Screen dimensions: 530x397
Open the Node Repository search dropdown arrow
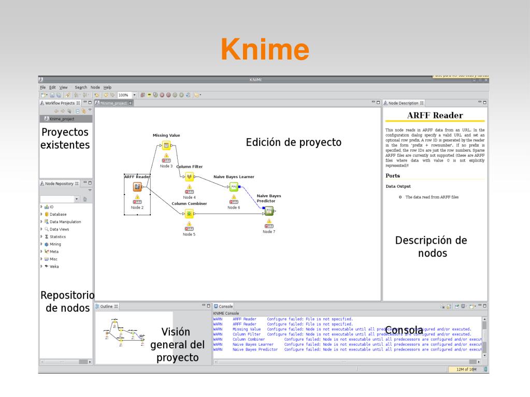tap(77, 199)
